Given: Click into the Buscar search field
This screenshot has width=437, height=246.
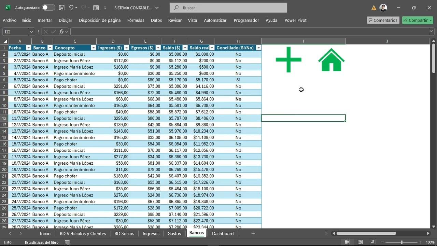Looking at the screenshot, I should [x=228, y=8].
